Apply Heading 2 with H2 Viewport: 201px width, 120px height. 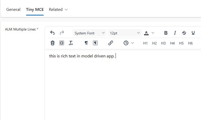(154, 43)
